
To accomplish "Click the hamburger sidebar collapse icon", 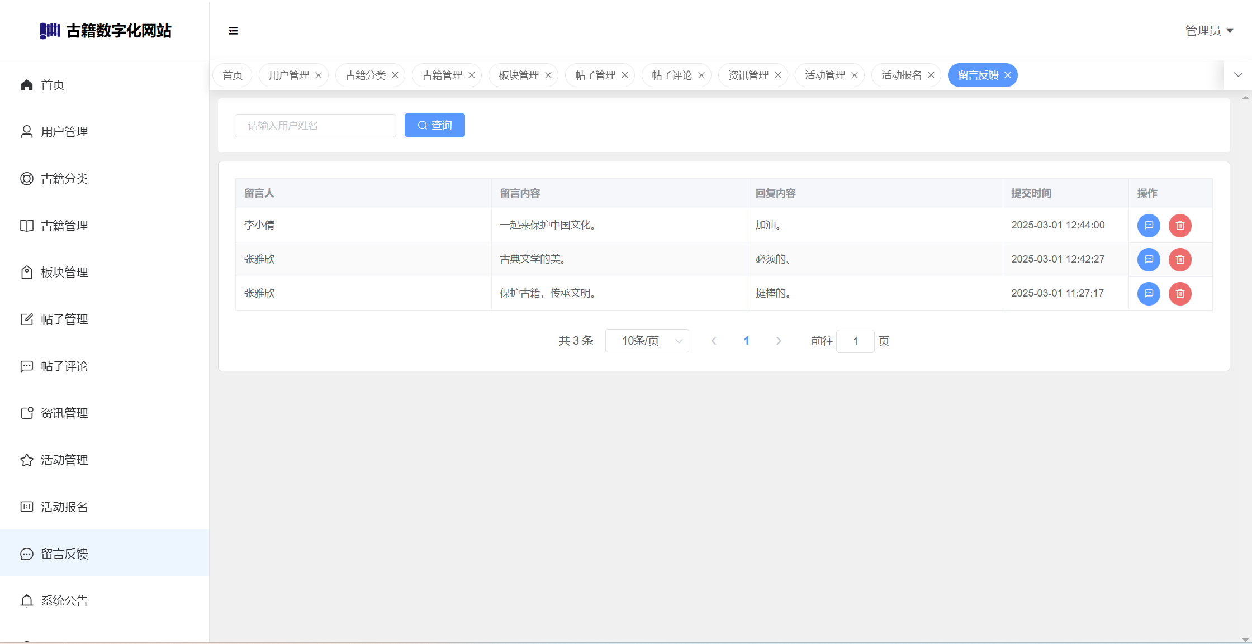I will pyautogui.click(x=233, y=31).
